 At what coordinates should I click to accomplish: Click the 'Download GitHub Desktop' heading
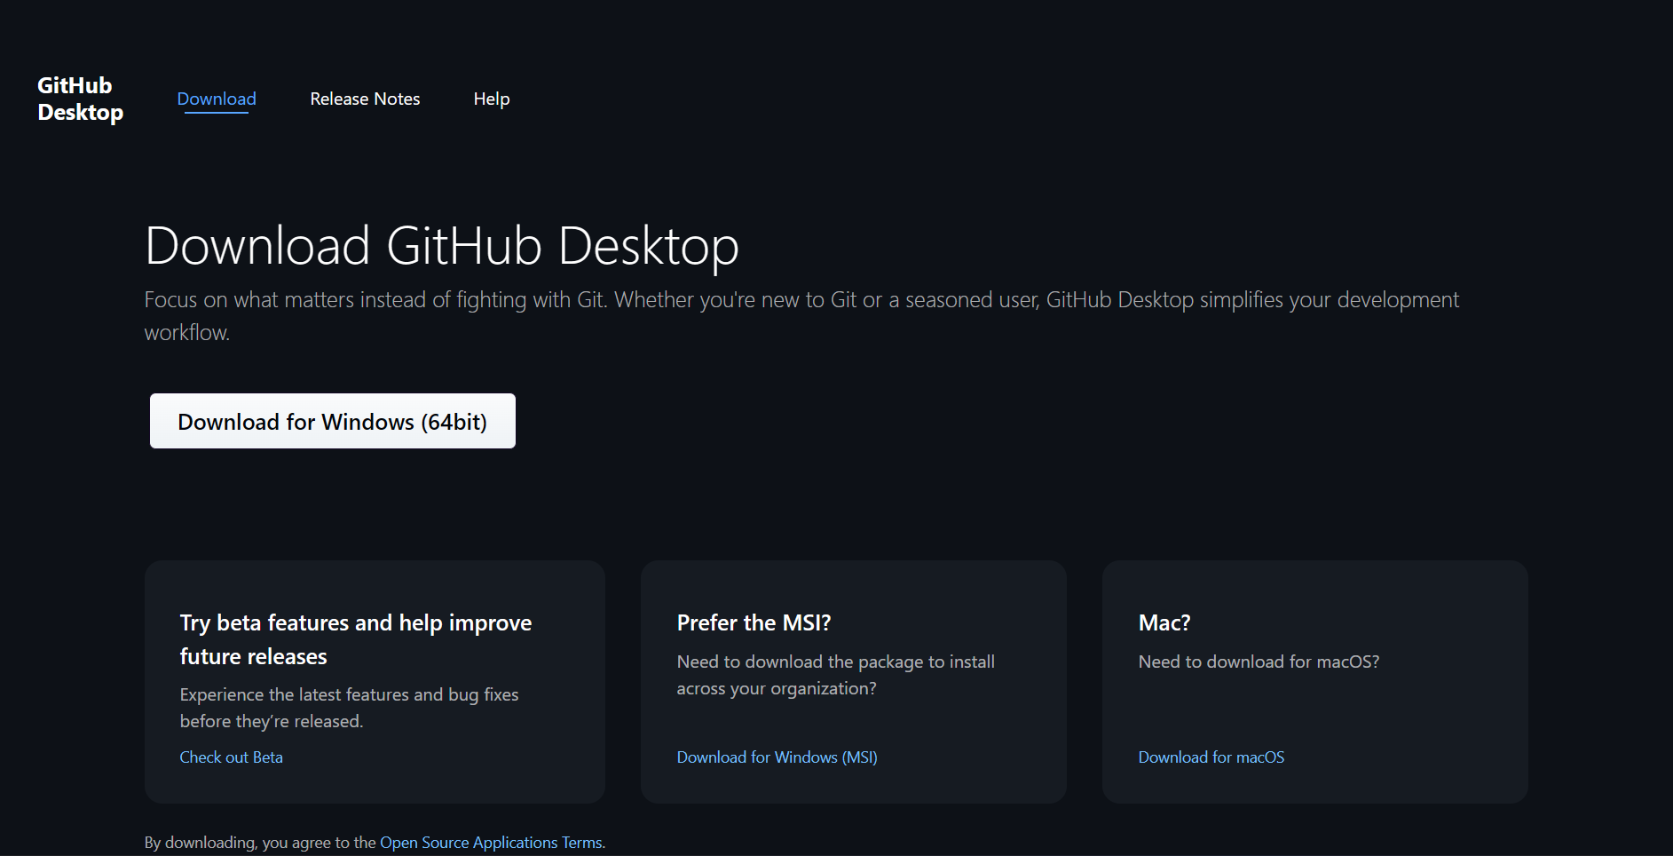(442, 246)
